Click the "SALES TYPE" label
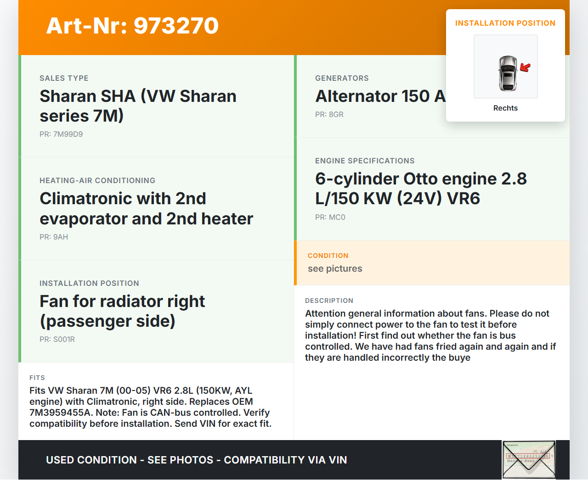Screen dimensions: 588x480 coord(64,78)
